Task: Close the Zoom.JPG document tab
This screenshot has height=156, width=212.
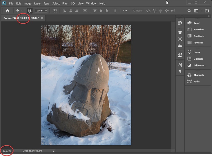Action: (42, 18)
